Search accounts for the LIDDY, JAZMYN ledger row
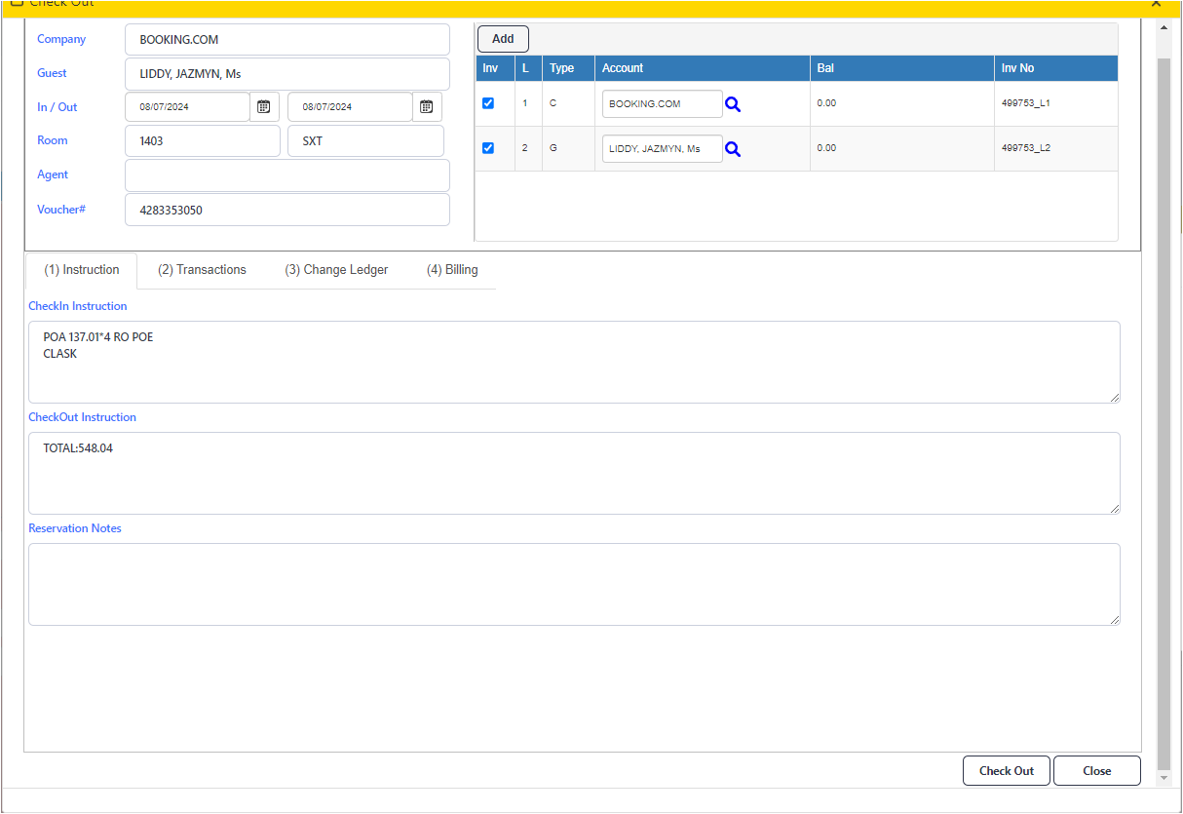 [x=733, y=149]
